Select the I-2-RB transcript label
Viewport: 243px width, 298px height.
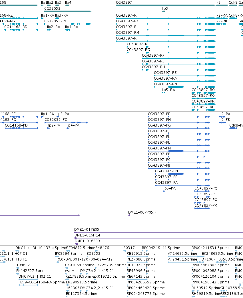tap(221, 21)
